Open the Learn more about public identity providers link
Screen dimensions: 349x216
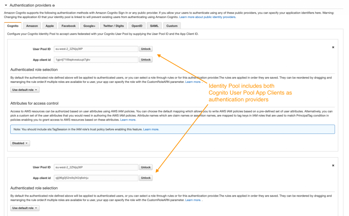208,17
